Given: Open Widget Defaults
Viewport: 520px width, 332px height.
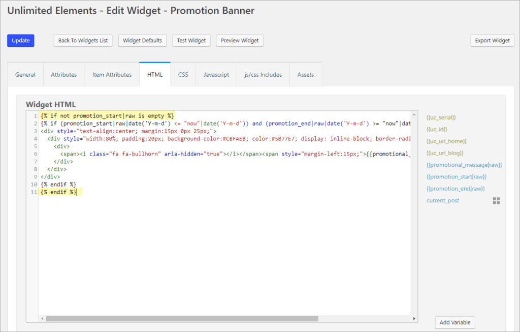Looking at the screenshot, I should [x=142, y=41].
